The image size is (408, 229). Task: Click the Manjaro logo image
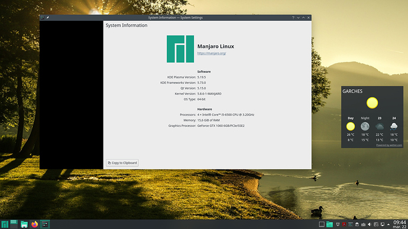(x=180, y=49)
